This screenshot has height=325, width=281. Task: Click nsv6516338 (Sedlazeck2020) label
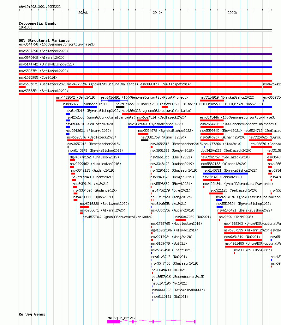(105, 204)
